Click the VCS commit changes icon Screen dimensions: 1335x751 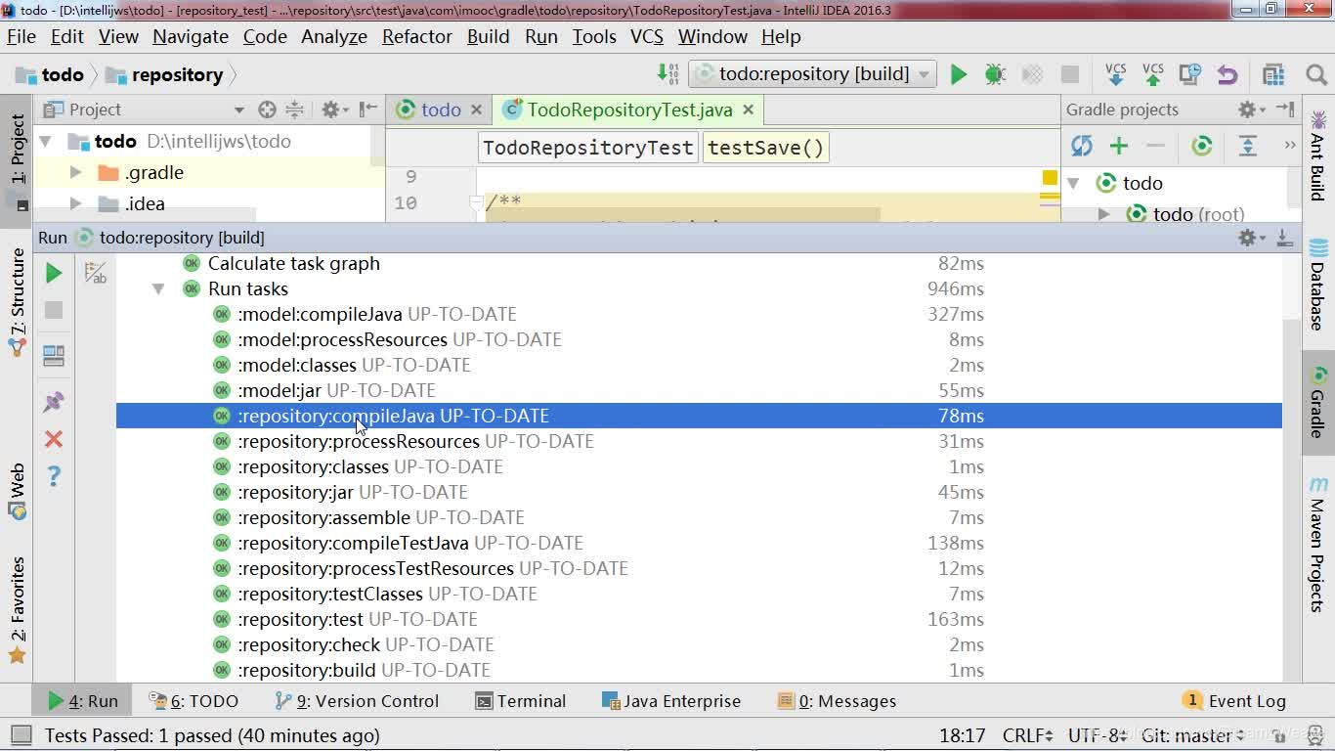click(x=1153, y=74)
